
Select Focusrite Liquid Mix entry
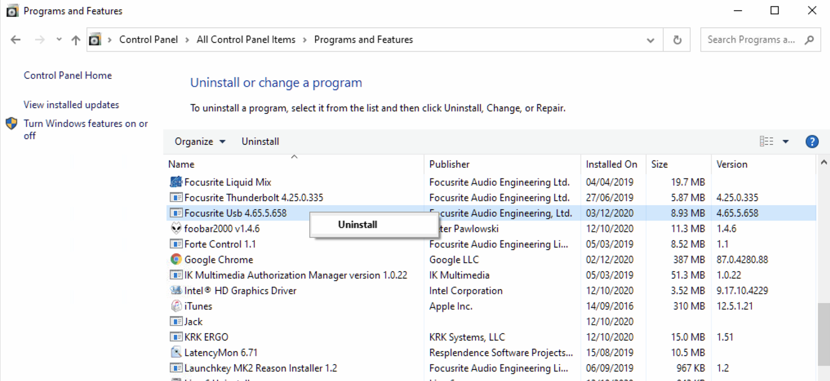coord(227,182)
